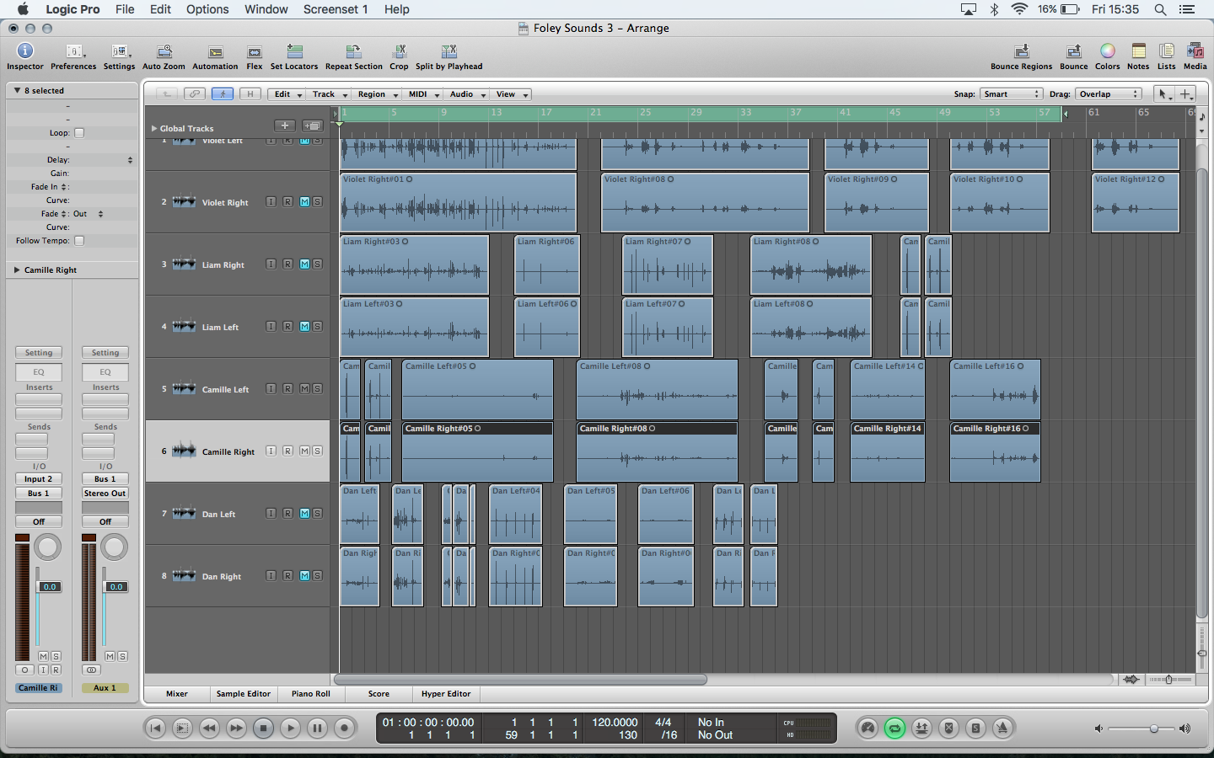Click the Input 2 button on channel strip
The image size is (1214, 758).
tap(39, 478)
